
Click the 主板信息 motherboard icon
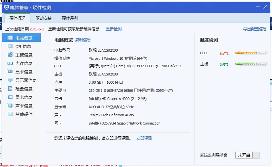(10, 55)
